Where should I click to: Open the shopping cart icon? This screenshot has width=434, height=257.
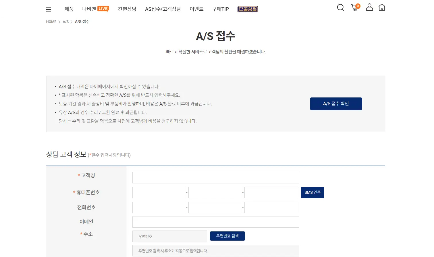click(355, 8)
